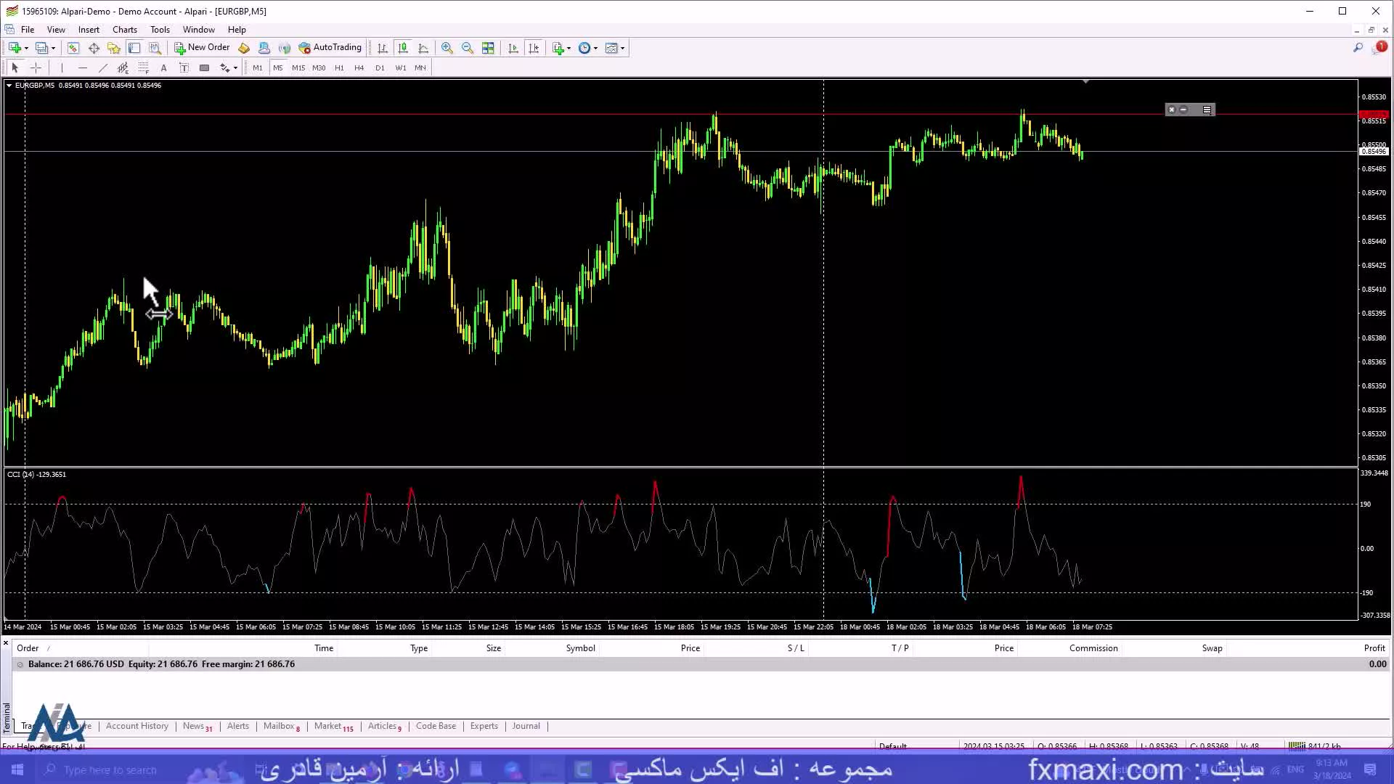Switch to Account History tab
Screen dimensions: 1394x784
pyautogui.click(x=137, y=726)
